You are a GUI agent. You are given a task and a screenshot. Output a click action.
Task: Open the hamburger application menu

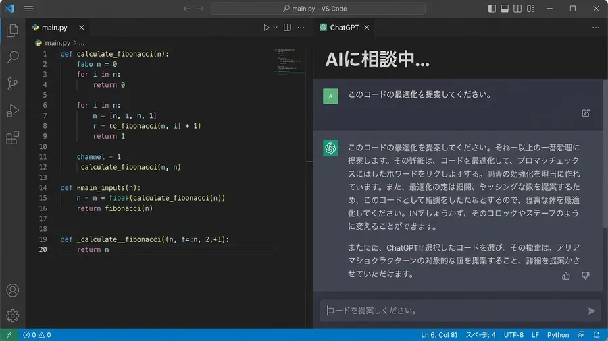point(28,9)
